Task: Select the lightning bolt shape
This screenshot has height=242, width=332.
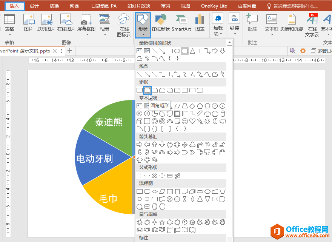Action: (x=200, y=121)
